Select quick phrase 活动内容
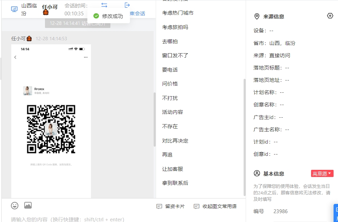 pos(172,112)
